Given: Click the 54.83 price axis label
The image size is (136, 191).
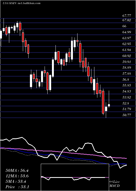Looking at the screenshot, I should 127,91.
